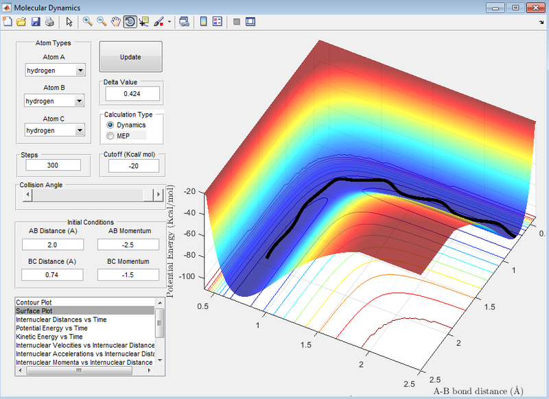
Task: Open the Atom A dropdown
Action: (80, 71)
